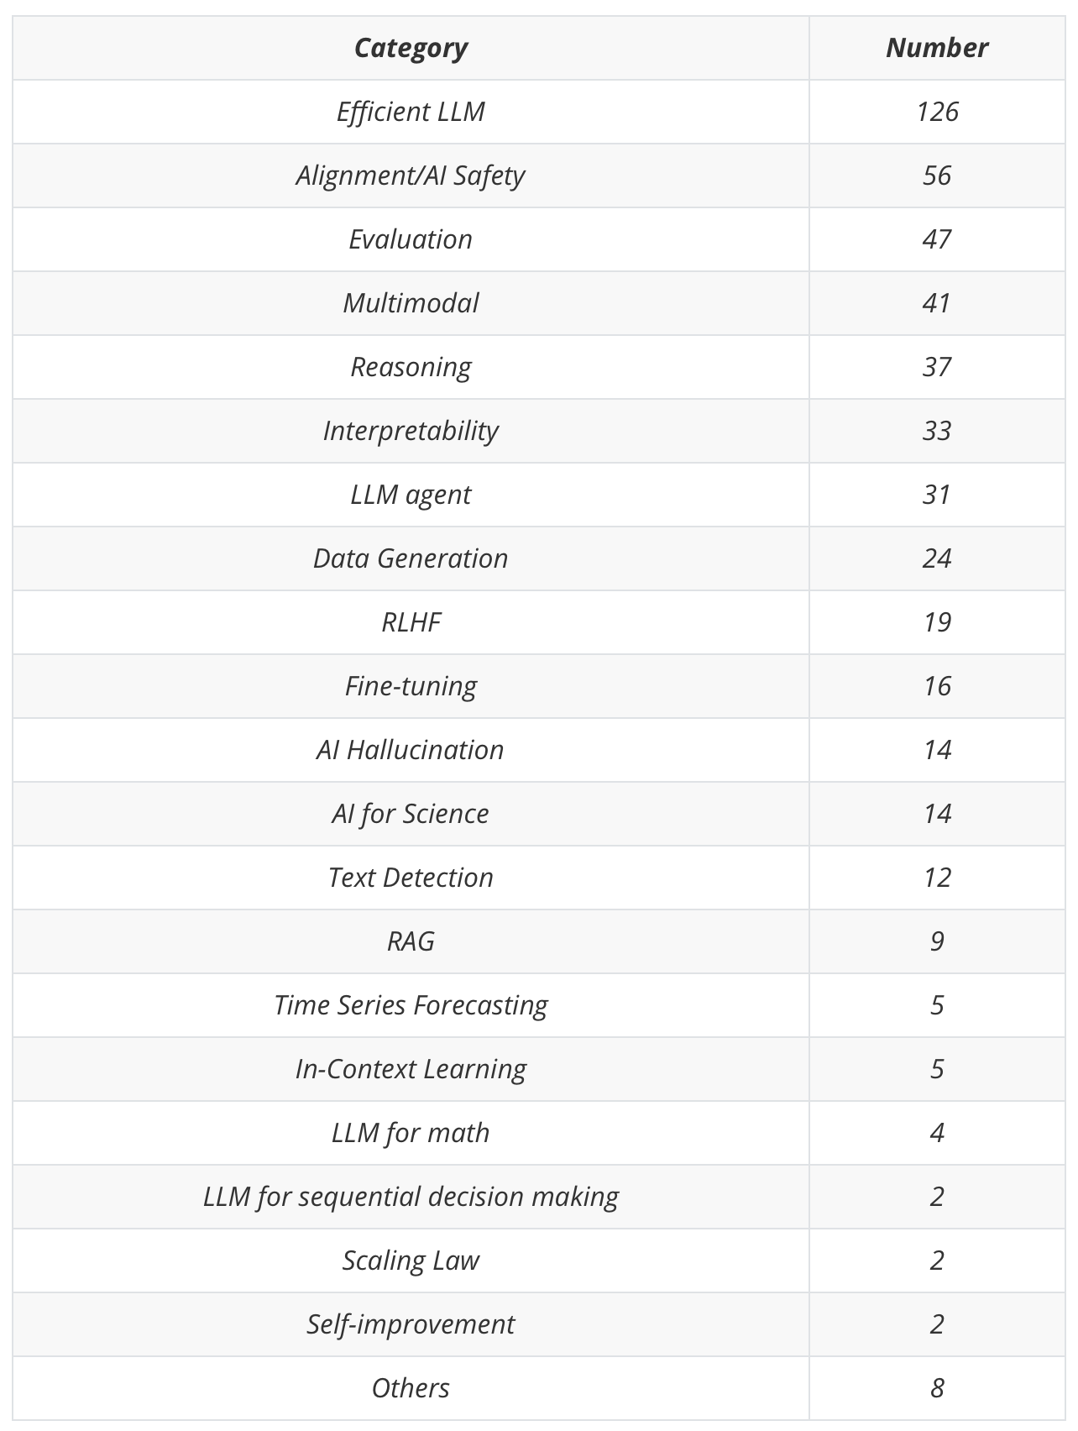Click the Data Generation cell

[x=411, y=558]
